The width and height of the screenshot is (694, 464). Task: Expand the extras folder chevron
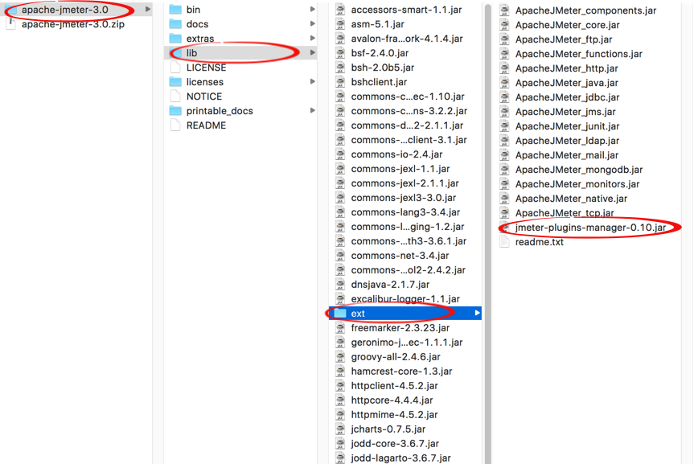click(312, 39)
